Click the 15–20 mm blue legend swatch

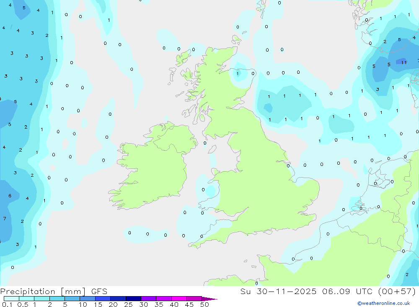[x=103, y=299]
